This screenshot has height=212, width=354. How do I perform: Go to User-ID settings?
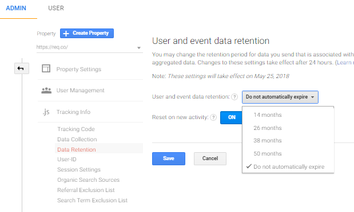click(67, 160)
